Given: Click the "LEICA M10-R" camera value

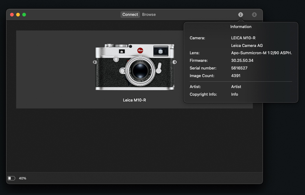Looking at the screenshot, I should click(243, 38).
